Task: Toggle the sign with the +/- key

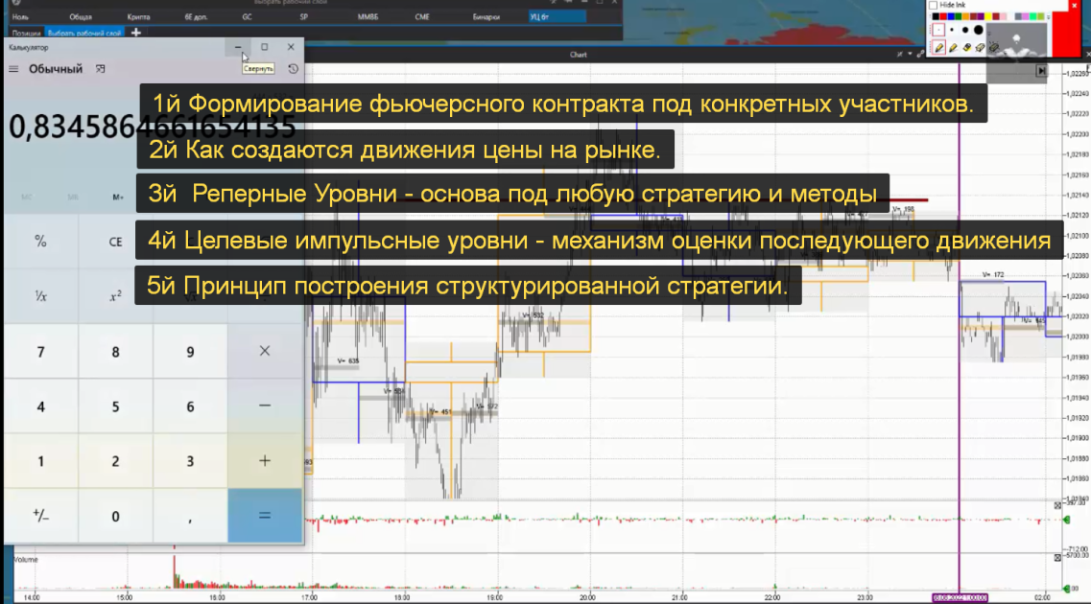Action: click(40, 516)
